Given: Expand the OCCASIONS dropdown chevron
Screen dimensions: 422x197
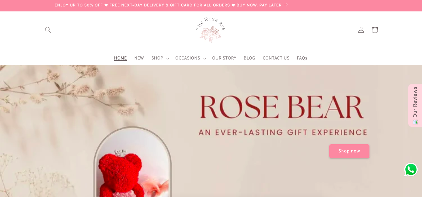Looking at the screenshot, I should point(205,59).
